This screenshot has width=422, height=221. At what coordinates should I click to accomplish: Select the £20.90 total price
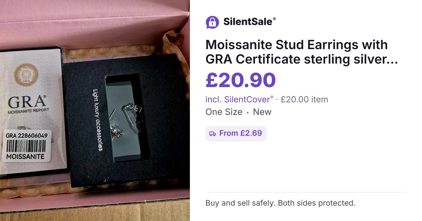pyautogui.click(x=241, y=80)
